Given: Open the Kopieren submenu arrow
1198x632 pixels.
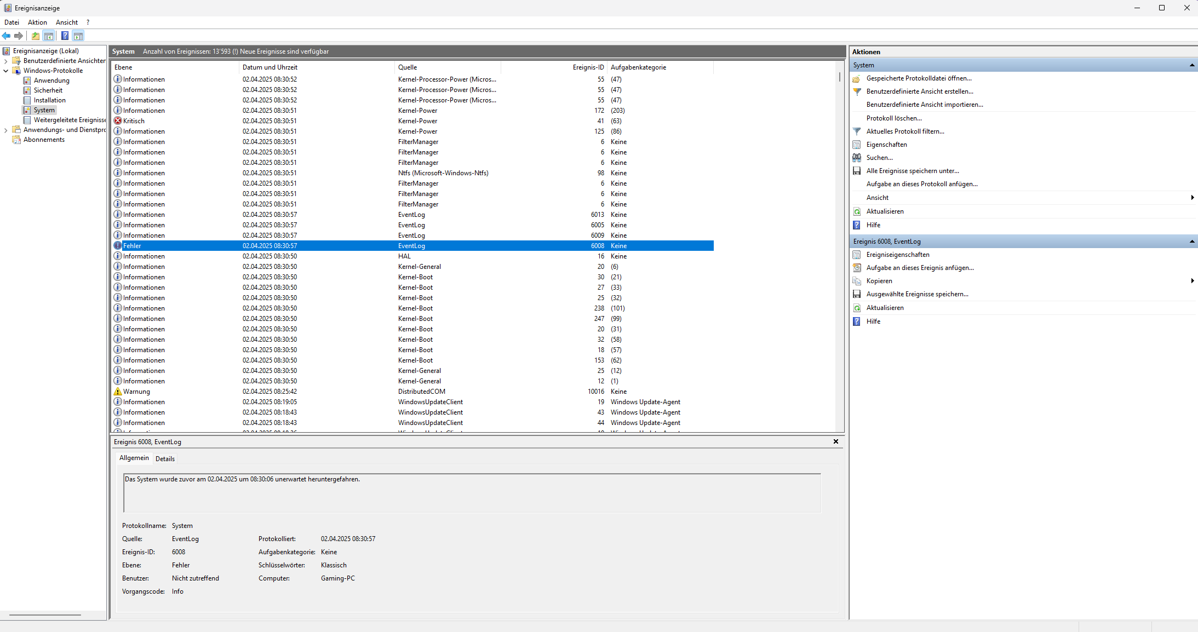Looking at the screenshot, I should [1192, 281].
